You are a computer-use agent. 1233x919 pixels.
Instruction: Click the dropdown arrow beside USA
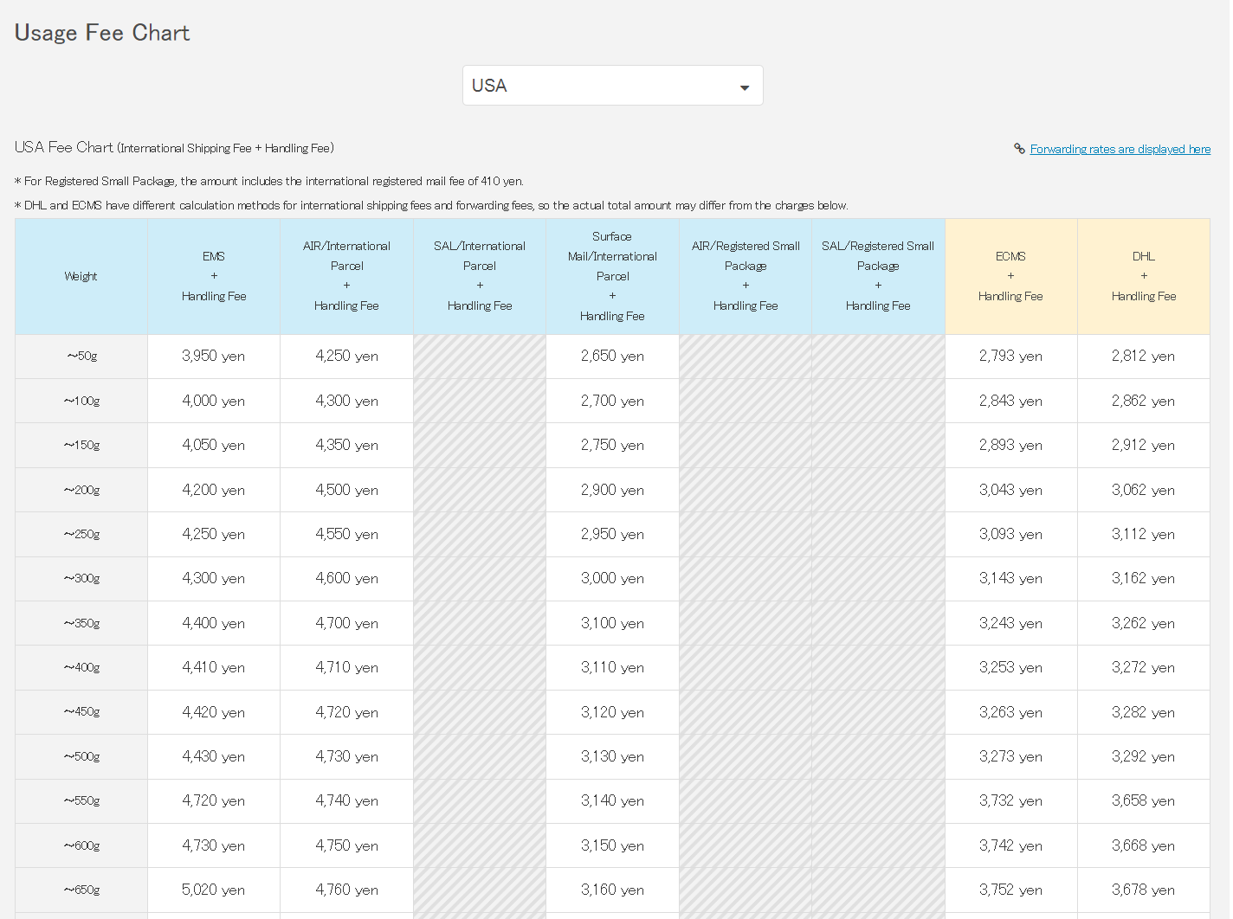pos(744,87)
